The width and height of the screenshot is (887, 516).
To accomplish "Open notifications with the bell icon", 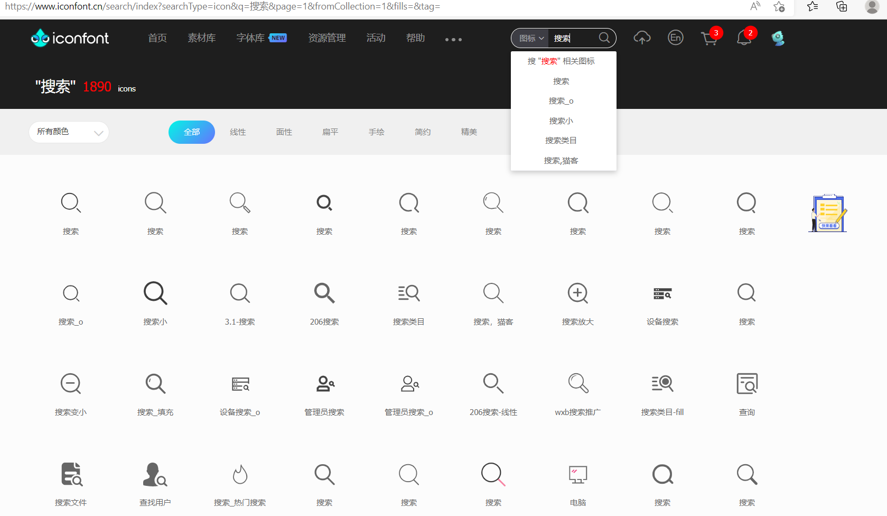I will click(743, 38).
